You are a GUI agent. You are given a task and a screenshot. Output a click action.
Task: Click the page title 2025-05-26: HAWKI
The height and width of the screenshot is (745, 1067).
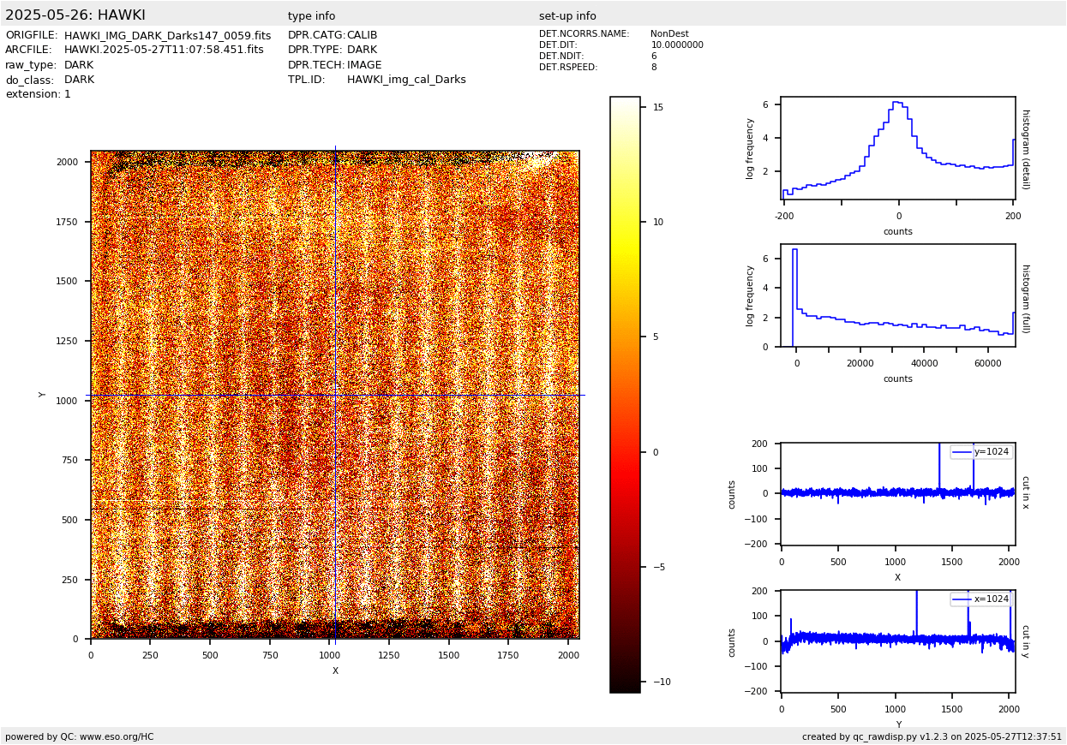click(75, 15)
